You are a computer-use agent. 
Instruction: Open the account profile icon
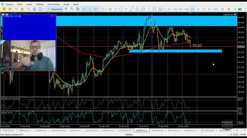tap(229, 9)
